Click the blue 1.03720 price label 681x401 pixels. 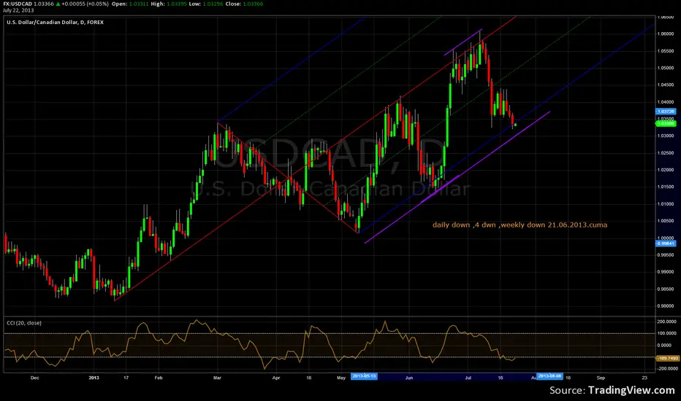coord(666,112)
